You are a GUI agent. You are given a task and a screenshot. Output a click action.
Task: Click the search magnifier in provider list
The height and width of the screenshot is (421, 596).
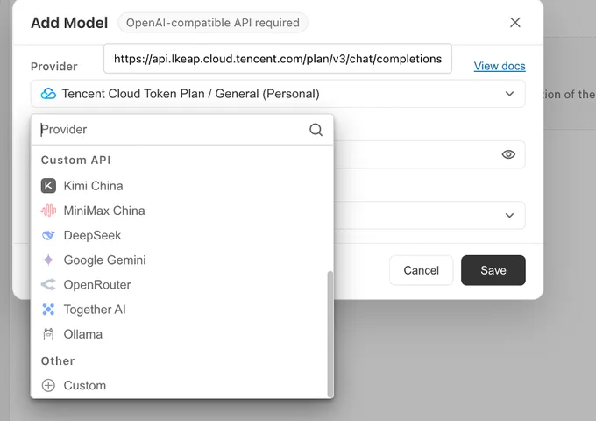316,130
